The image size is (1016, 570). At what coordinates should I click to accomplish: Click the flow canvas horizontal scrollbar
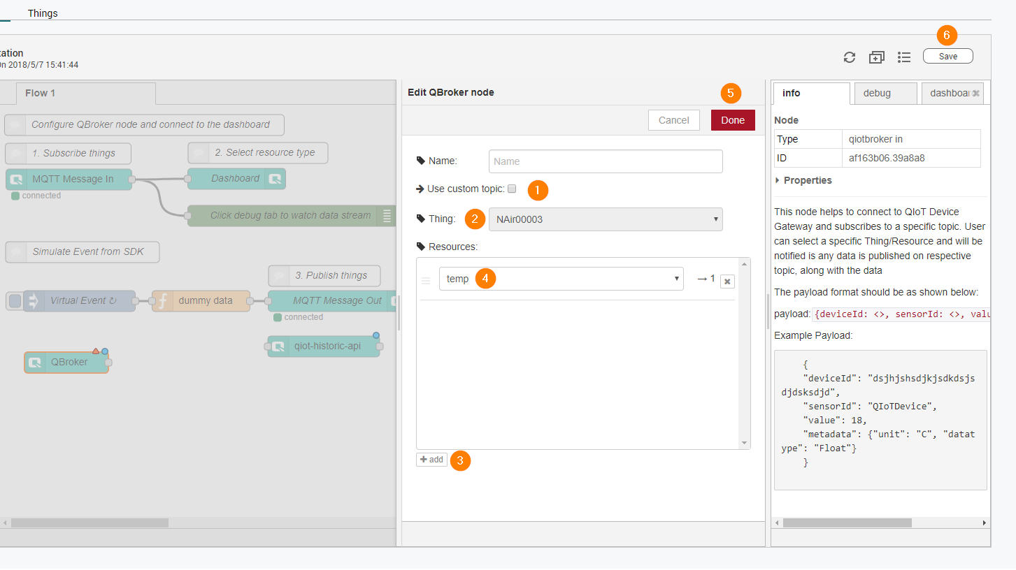coord(90,522)
